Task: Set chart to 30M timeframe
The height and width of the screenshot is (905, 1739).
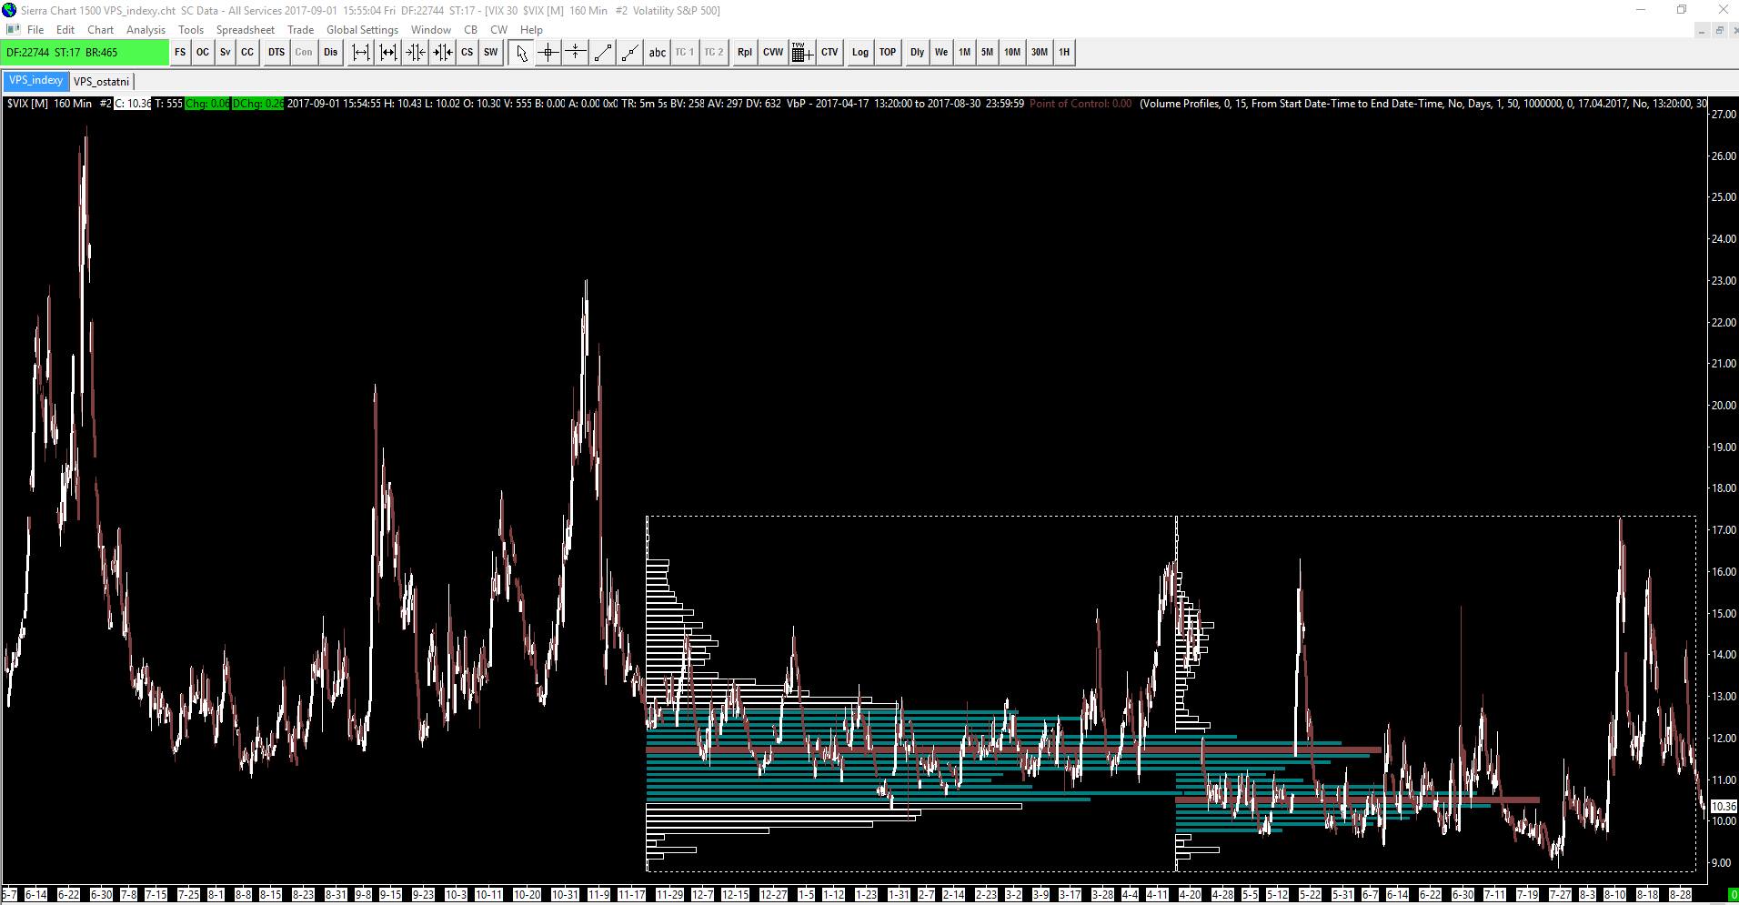Action: (x=1040, y=53)
